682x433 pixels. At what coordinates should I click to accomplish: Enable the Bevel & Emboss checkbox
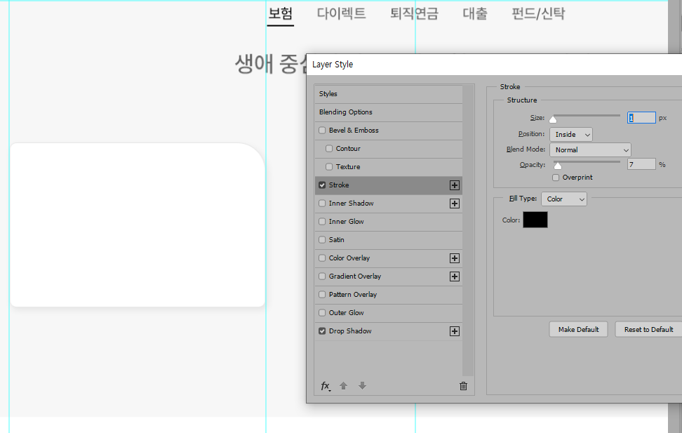(x=322, y=130)
